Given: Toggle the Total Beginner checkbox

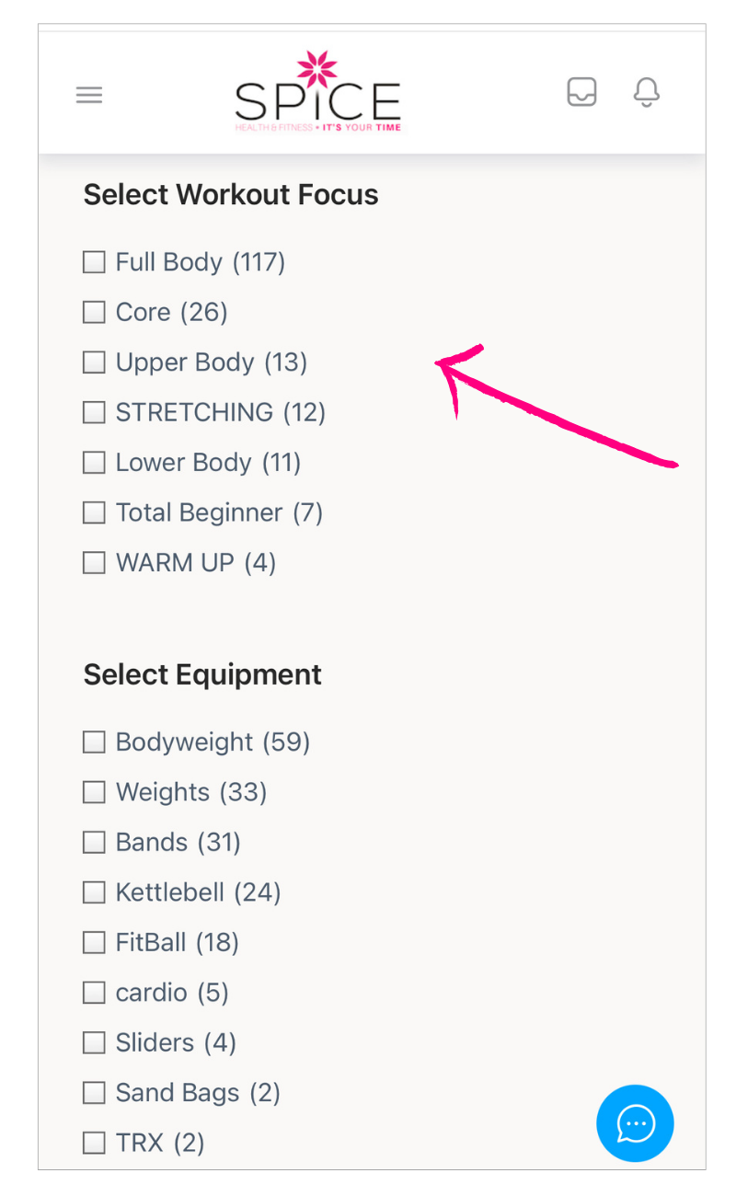Looking at the screenshot, I should [94, 512].
